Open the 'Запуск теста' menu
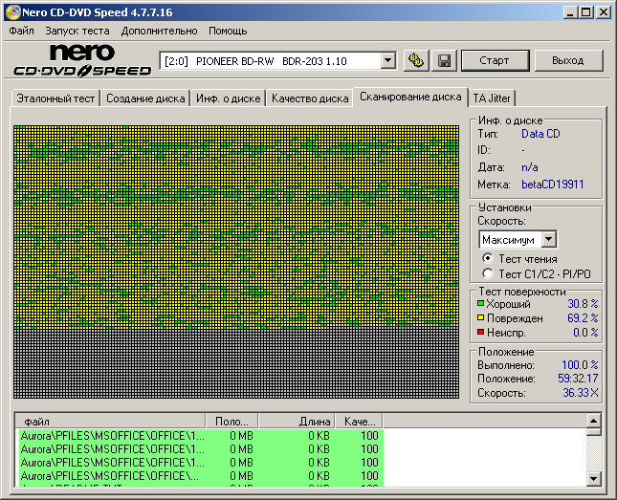This screenshot has width=617, height=500. [77, 31]
